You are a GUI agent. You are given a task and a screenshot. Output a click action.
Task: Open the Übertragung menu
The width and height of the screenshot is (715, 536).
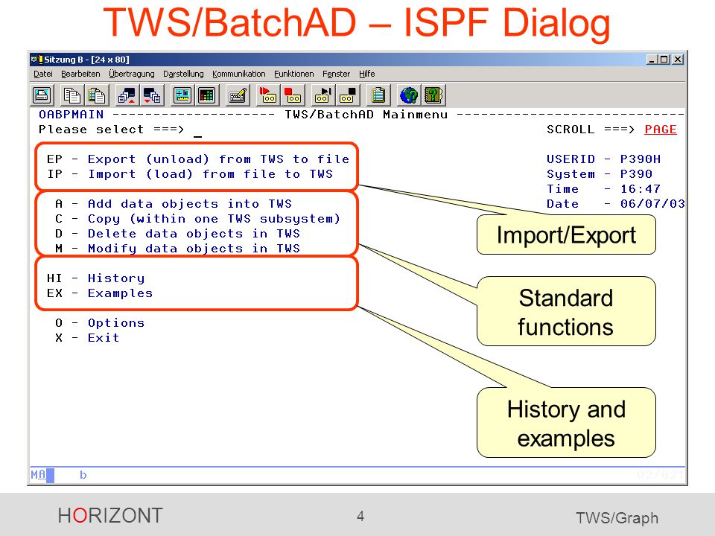[x=131, y=74]
